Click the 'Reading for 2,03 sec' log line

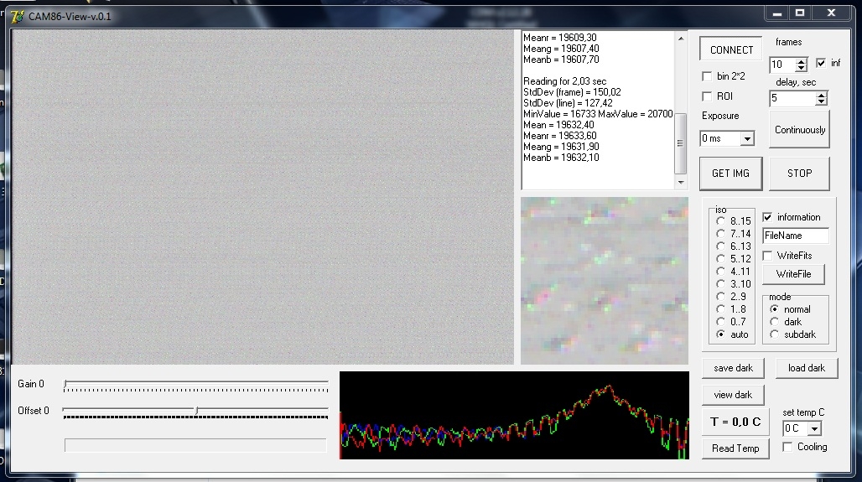tap(564, 80)
